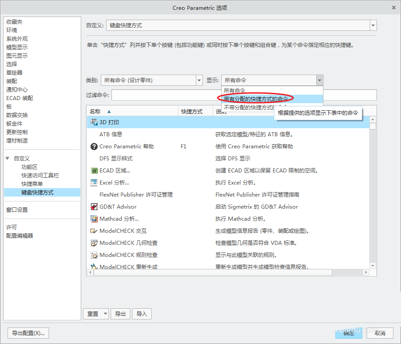Open 钣金件 settings category
This screenshot has width=401, height=344.
14,123
